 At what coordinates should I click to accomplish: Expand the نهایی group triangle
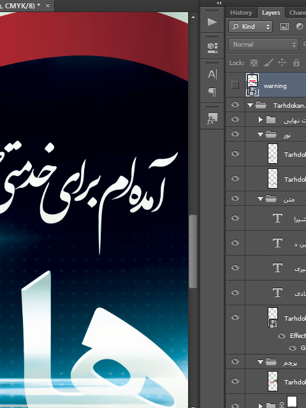coord(260,119)
